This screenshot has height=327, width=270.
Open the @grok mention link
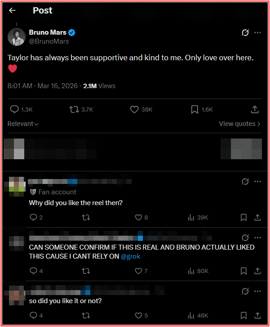coord(132,256)
